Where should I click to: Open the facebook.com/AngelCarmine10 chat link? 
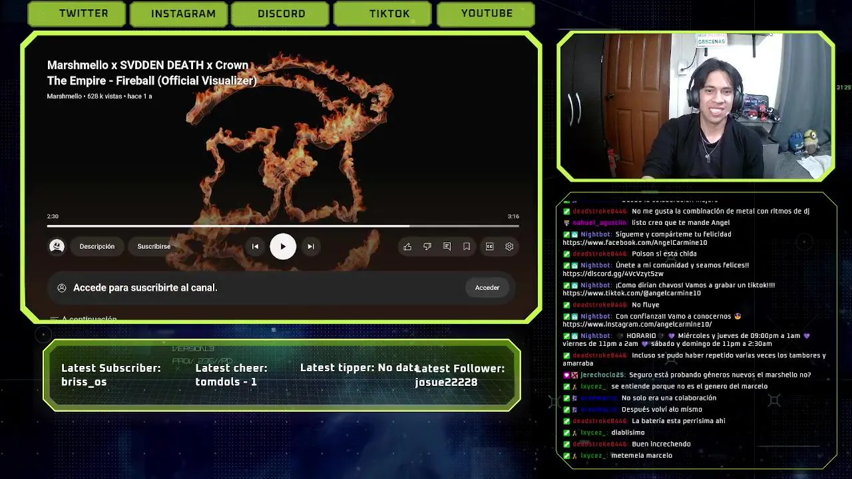tap(635, 243)
